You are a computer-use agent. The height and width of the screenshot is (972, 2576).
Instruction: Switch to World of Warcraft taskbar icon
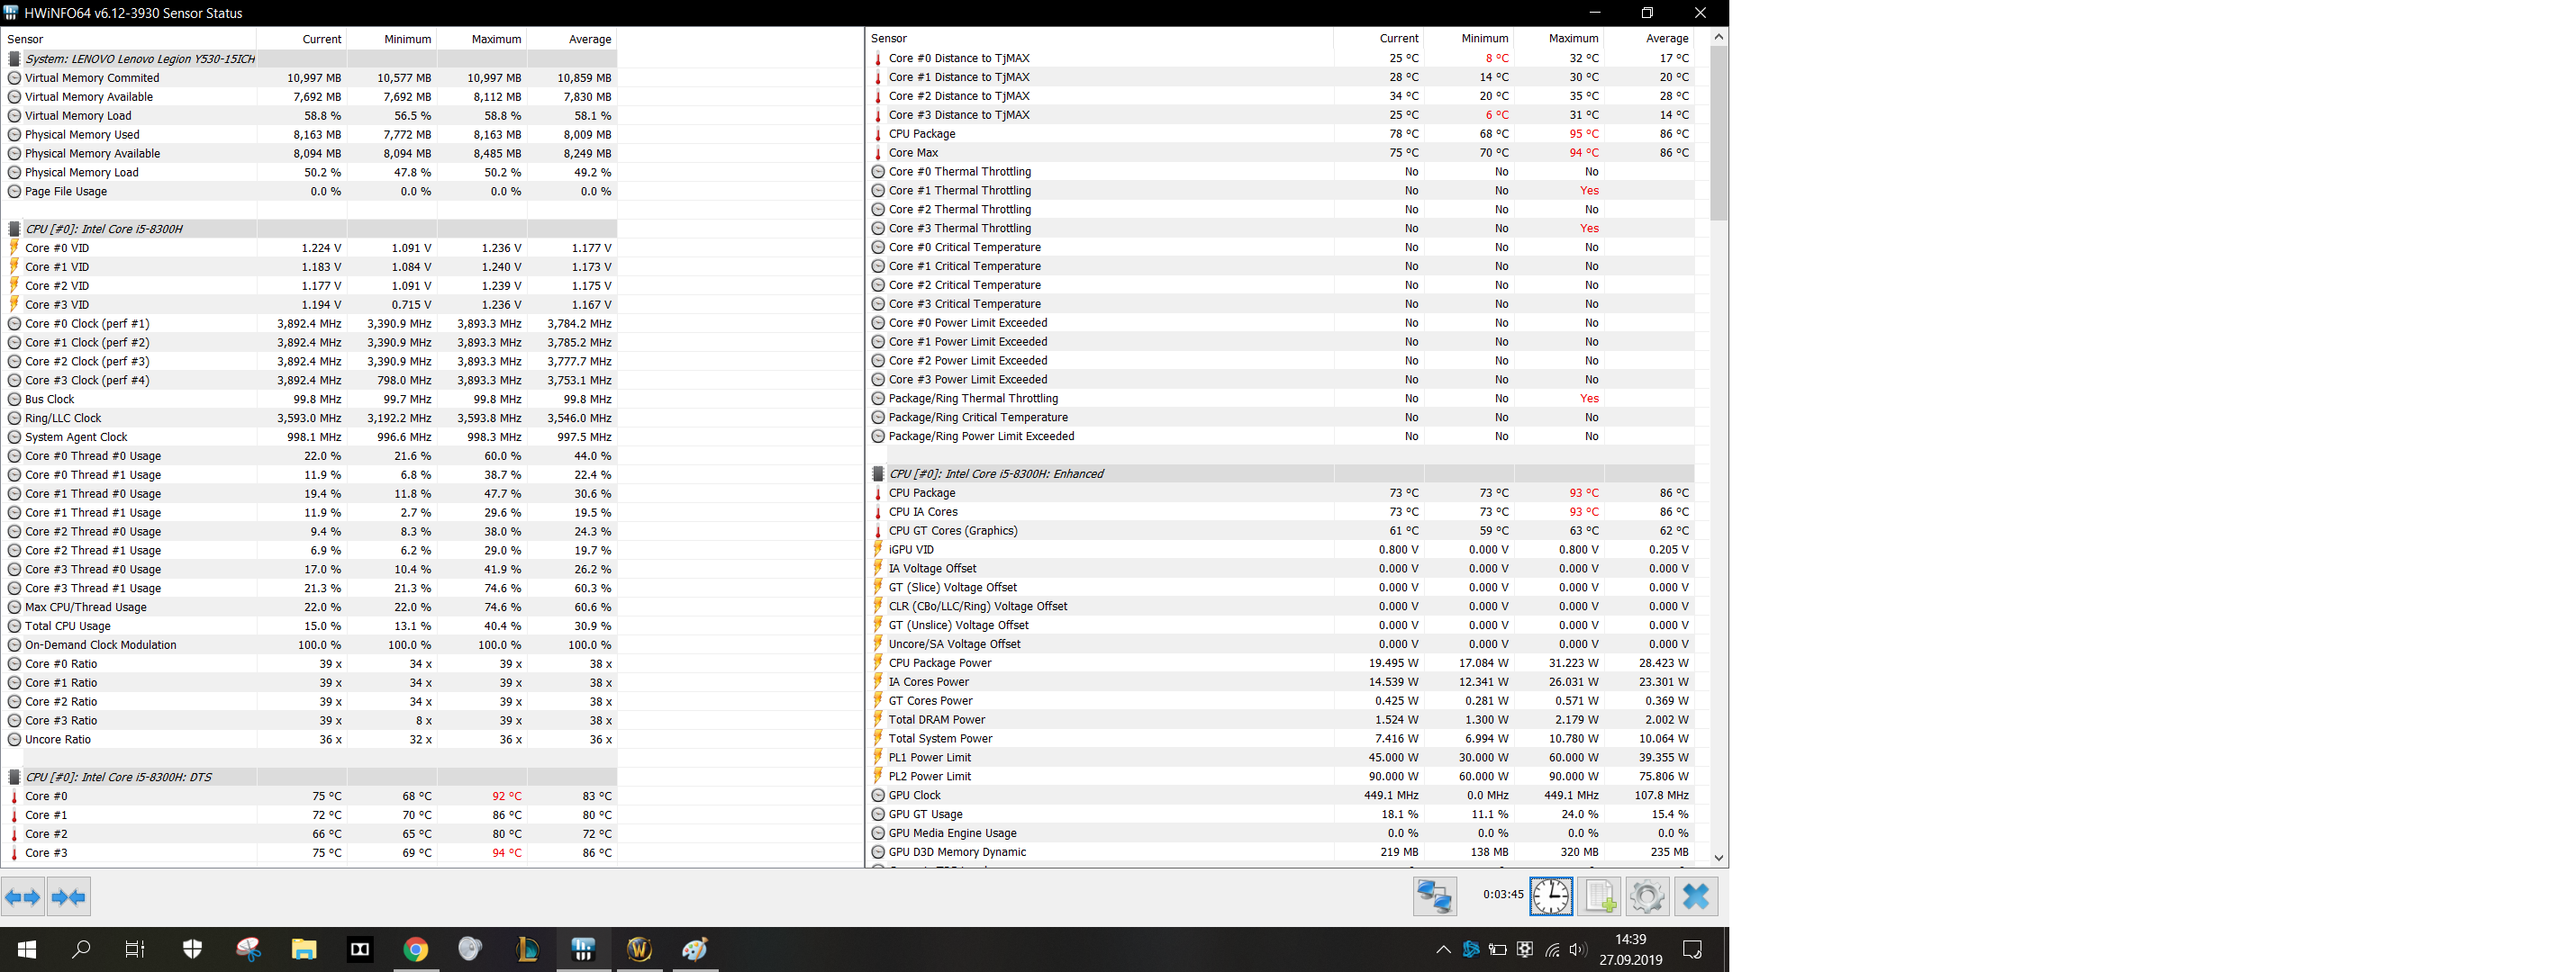coord(639,949)
